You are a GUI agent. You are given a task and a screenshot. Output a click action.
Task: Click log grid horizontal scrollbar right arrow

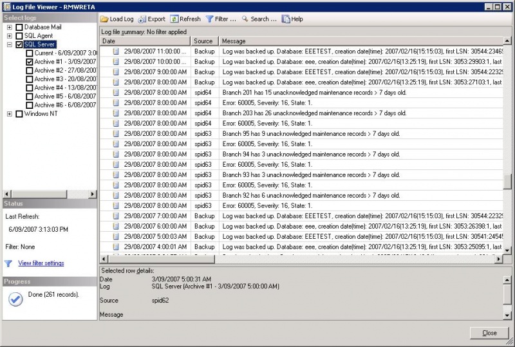(x=499, y=259)
